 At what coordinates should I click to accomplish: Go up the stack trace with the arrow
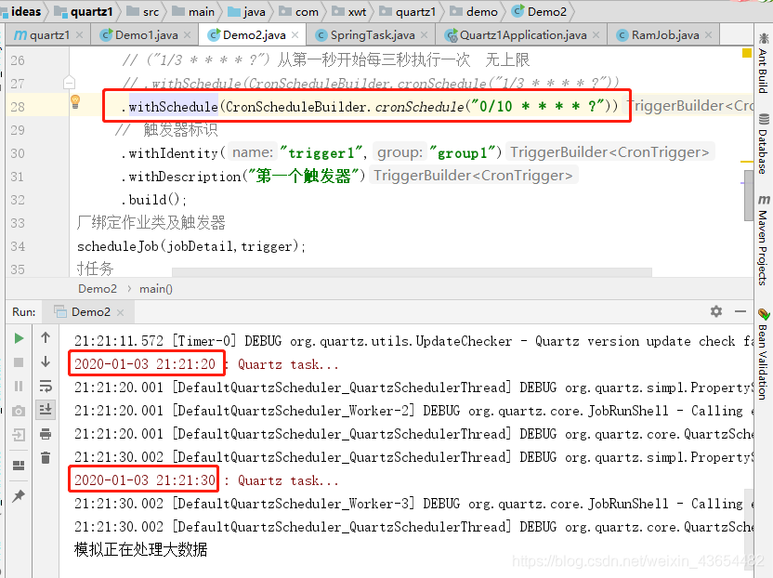[46, 338]
